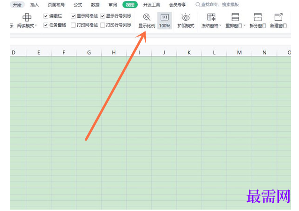Activate the 阅读模式 reading mode icon
The width and height of the screenshot is (299, 211).
[27, 17]
